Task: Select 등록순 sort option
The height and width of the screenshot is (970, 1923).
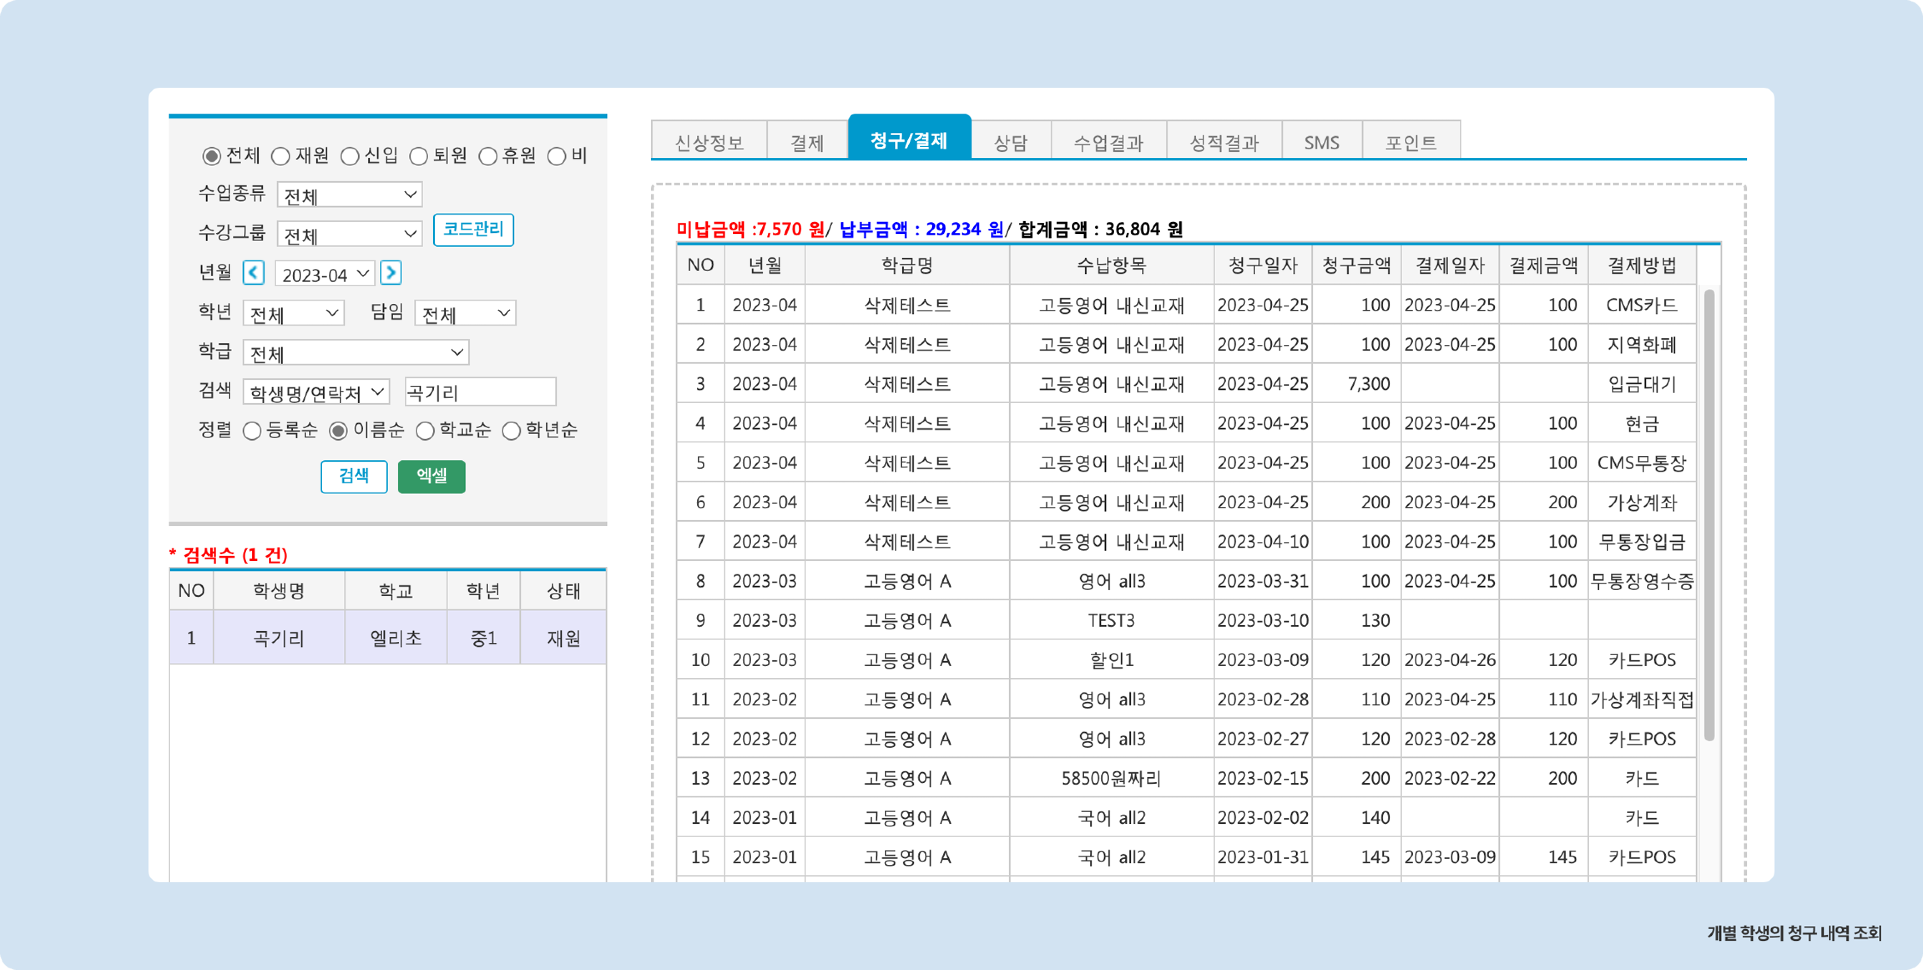Action: (252, 431)
